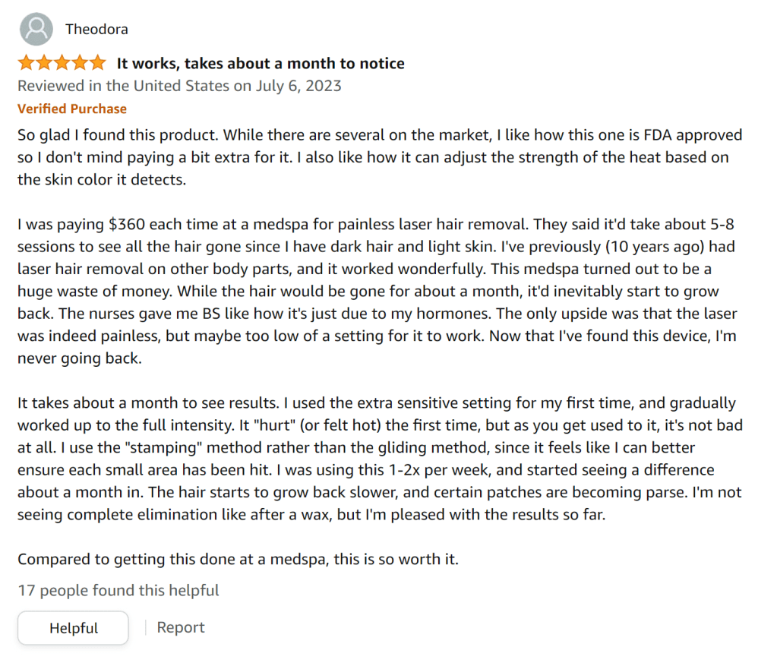Open review title "It works, takes about a month"
777x666 pixels.
click(261, 63)
